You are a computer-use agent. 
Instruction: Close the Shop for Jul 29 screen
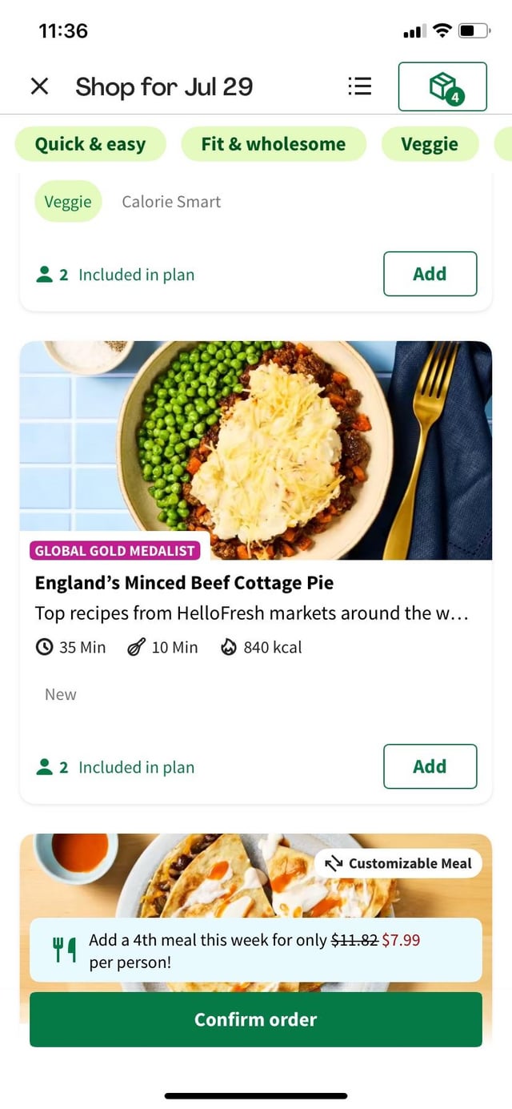coord(39,86)
